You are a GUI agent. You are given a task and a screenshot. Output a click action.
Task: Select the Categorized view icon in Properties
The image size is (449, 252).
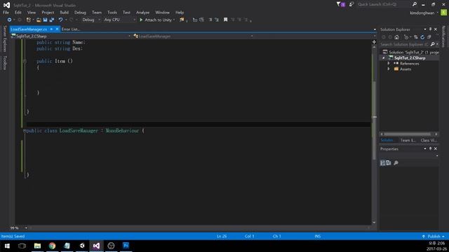point(382,163)
